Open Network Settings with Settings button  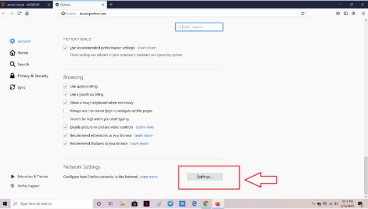205,177
